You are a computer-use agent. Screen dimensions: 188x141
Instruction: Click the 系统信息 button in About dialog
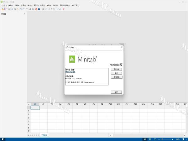click(x=117, y=69)
